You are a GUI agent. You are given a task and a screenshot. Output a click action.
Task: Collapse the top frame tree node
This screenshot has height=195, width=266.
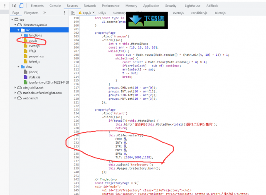12,20
